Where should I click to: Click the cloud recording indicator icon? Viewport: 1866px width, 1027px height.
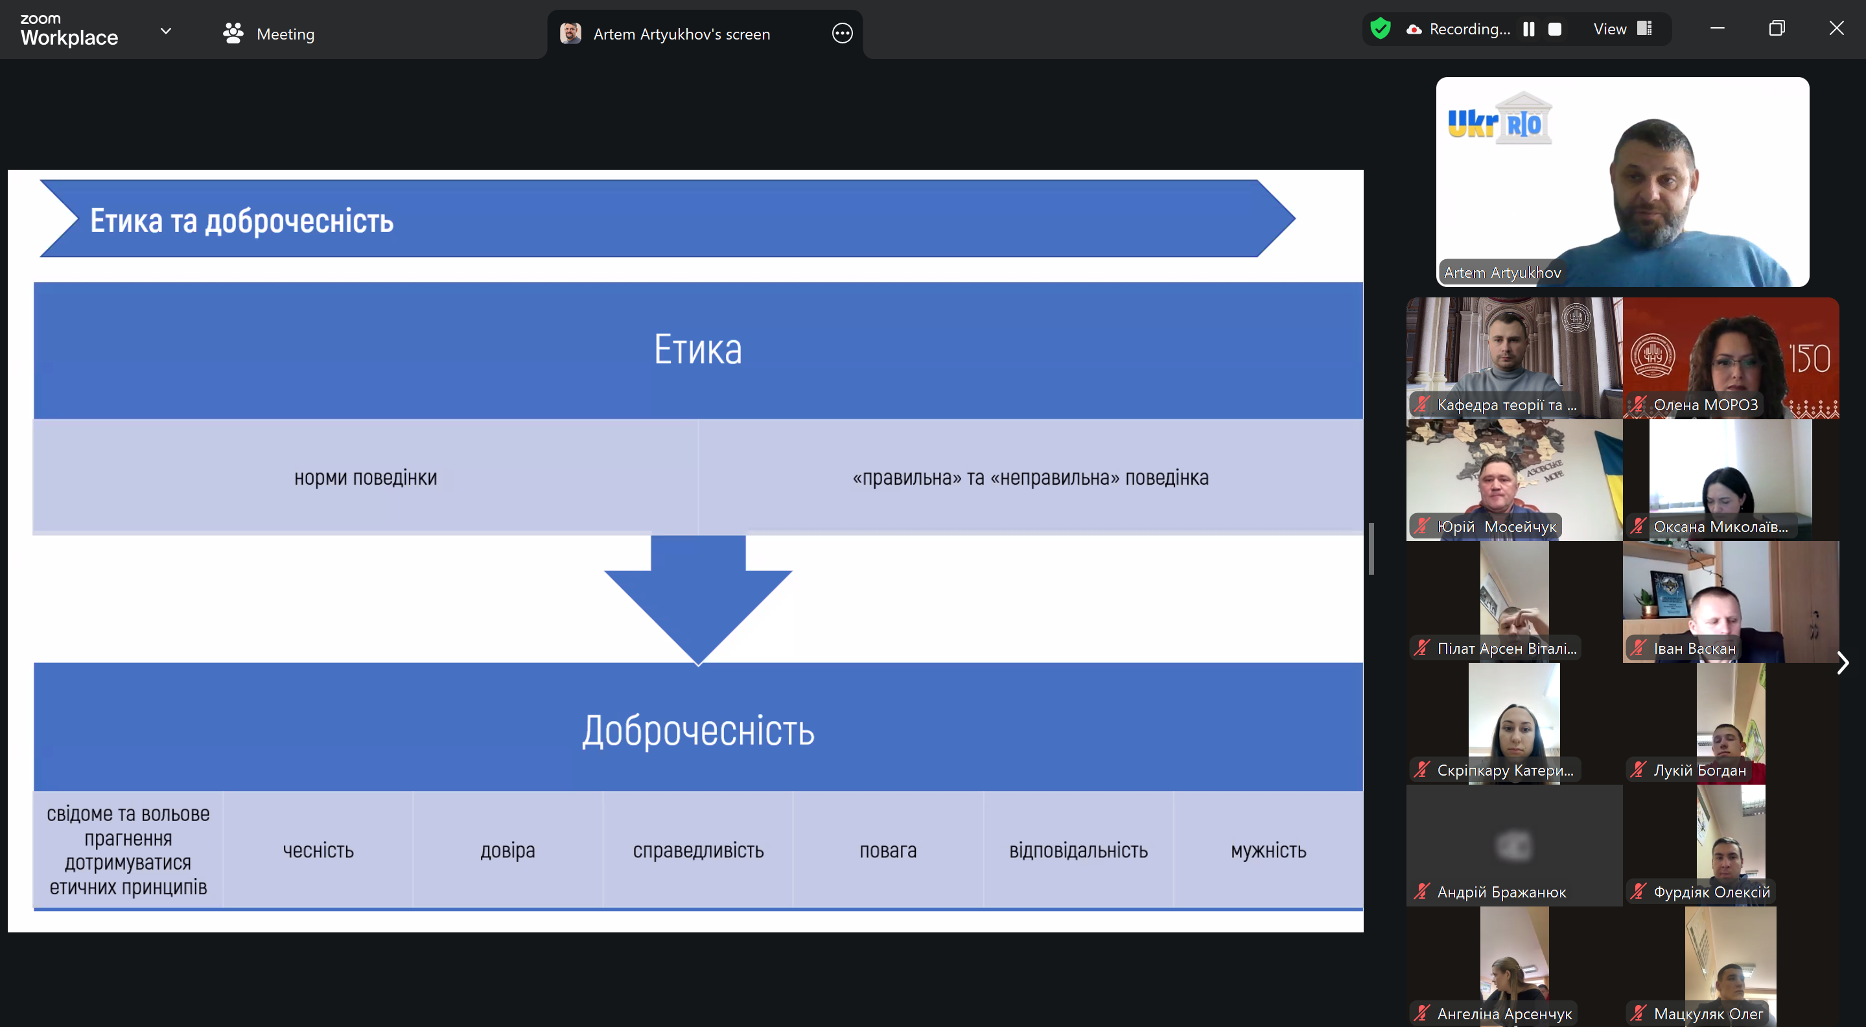coord(1413,30)
